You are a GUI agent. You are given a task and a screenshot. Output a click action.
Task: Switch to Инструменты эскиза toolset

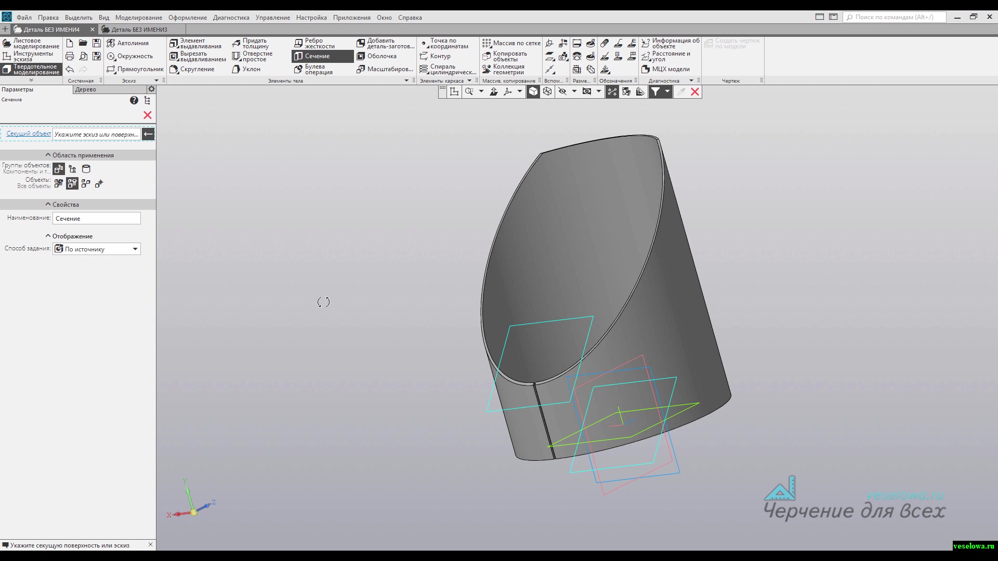(28, 56)
